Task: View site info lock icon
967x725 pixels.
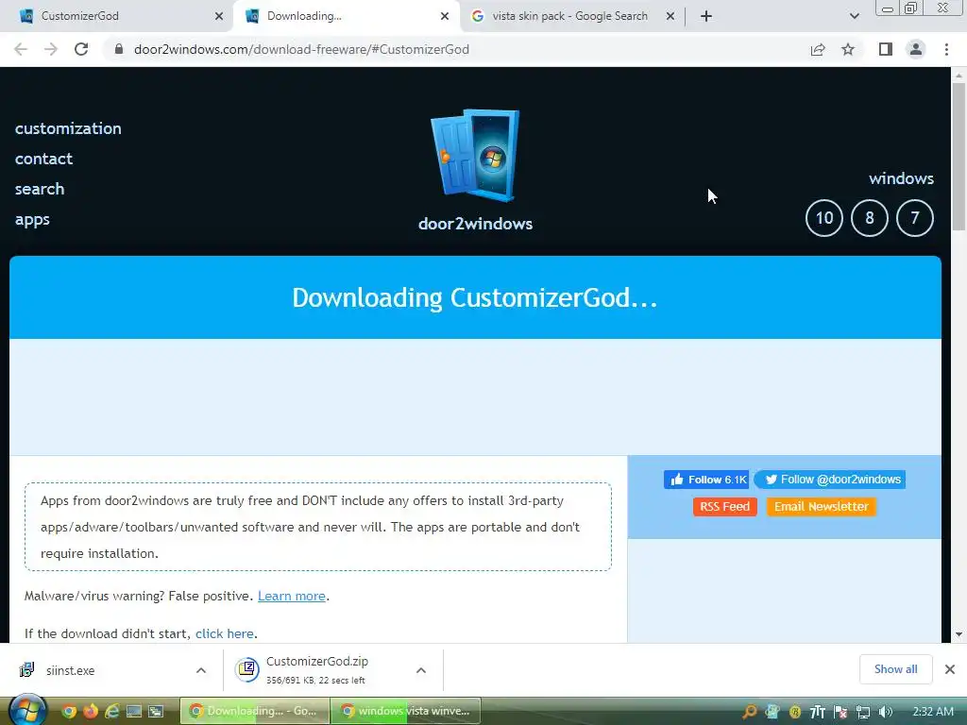Action: point(119,49)
